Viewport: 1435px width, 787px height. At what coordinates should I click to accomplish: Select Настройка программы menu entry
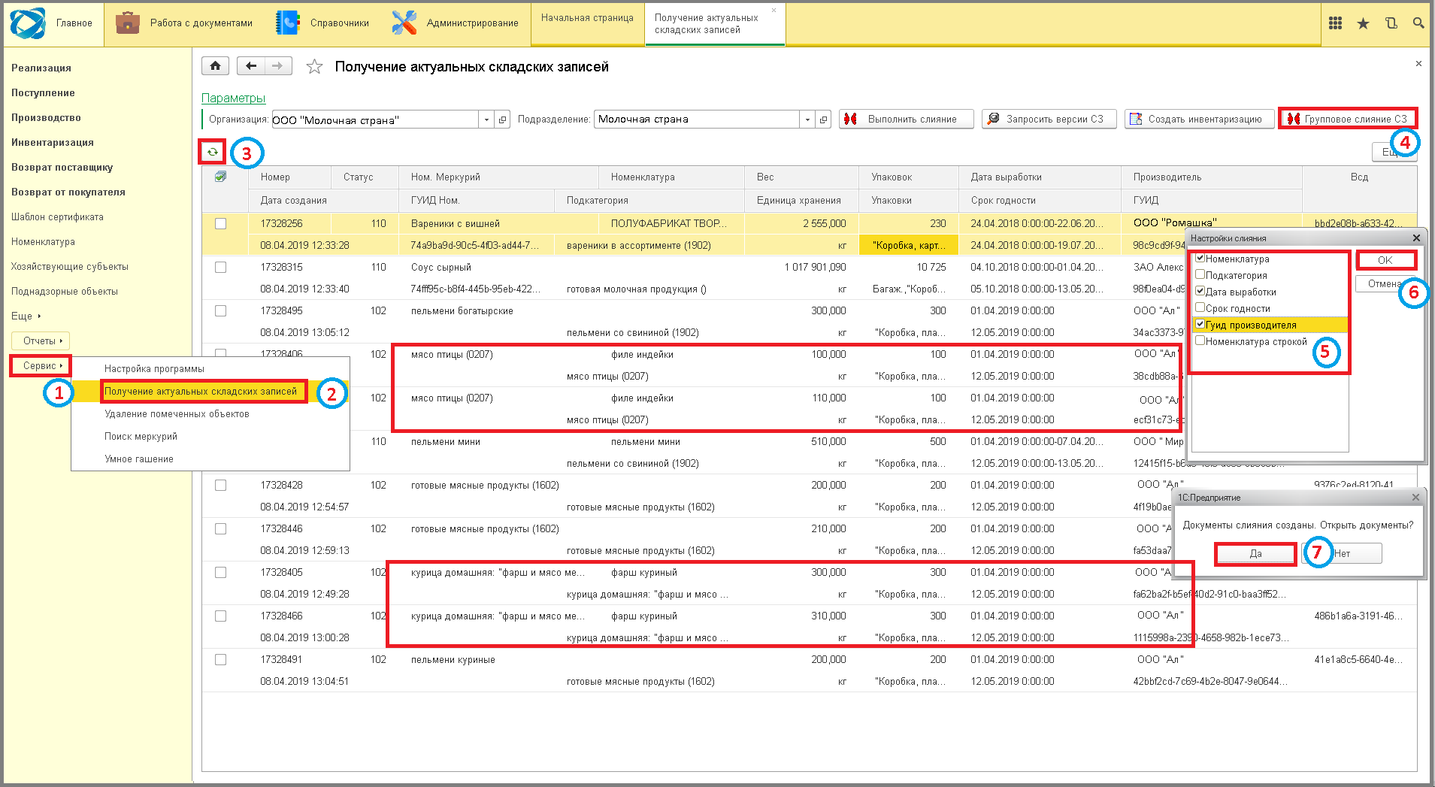click(154, 369)
